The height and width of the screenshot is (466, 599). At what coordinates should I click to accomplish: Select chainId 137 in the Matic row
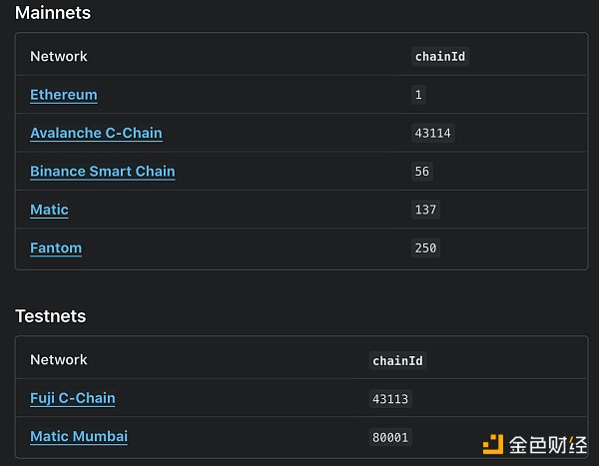[425, 210]
